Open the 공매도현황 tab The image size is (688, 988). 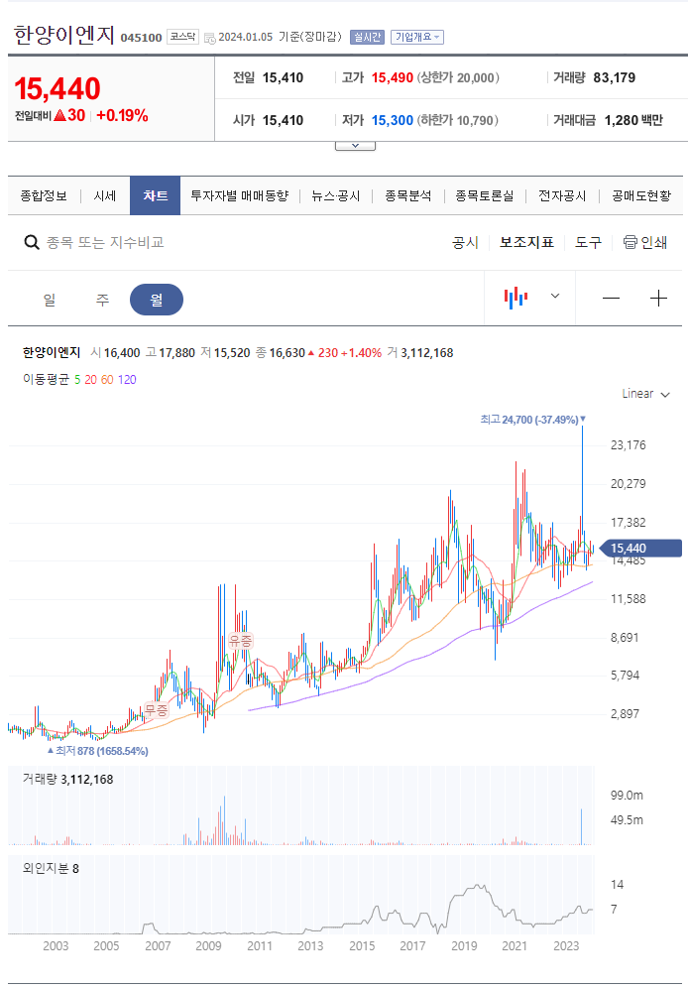(x=641, y=196)
